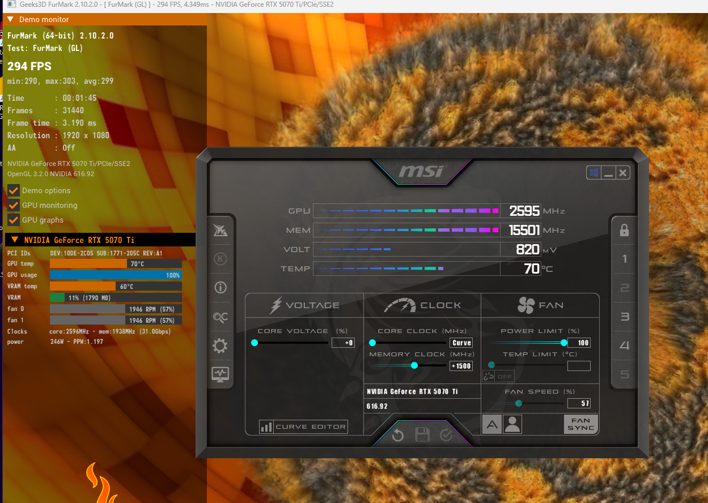The image size is (708, 503).
Task: Click memory clock +1500 value field
Action: (x=461, y=366)
